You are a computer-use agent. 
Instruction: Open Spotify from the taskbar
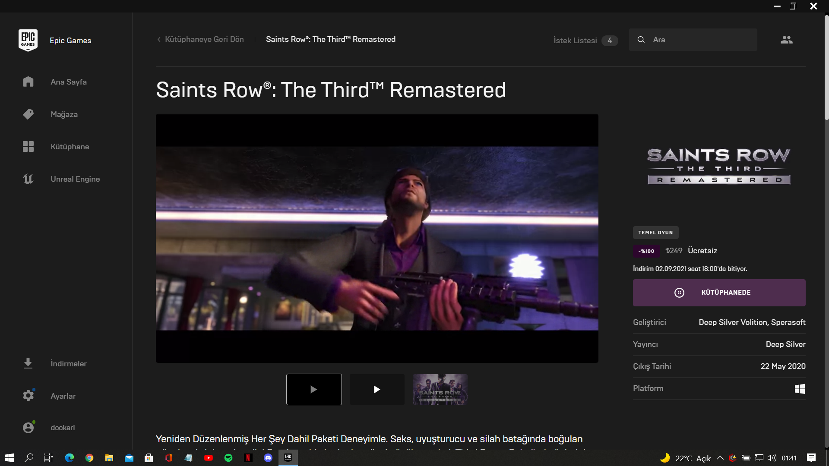[228, 458]
